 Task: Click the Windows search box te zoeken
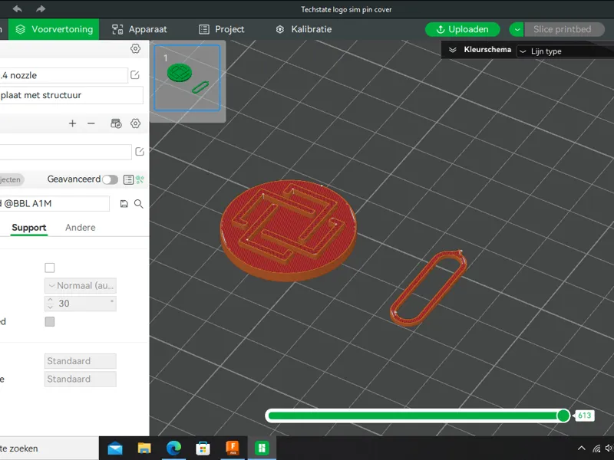coord(49,449)
